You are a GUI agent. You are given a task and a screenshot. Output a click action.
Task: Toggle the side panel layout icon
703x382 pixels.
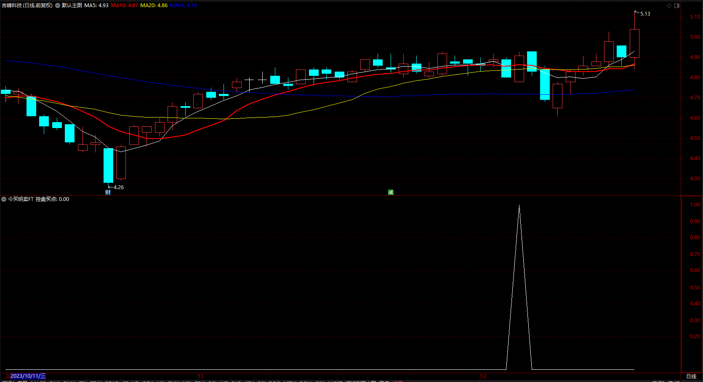pyautogui.click(x=677, y=5)
